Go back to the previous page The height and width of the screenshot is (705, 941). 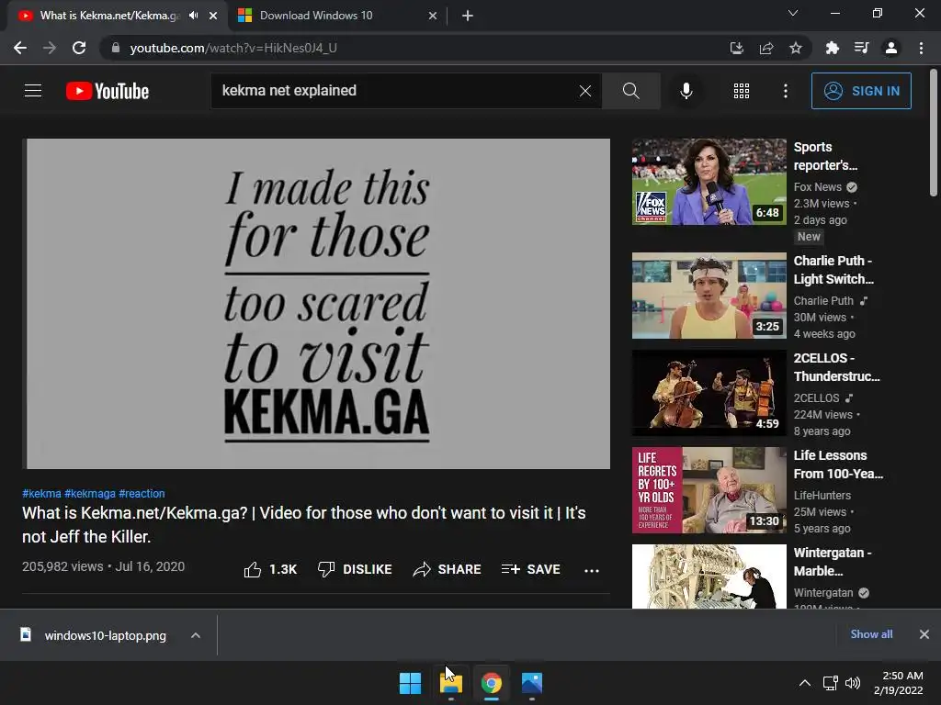(20, 48)
